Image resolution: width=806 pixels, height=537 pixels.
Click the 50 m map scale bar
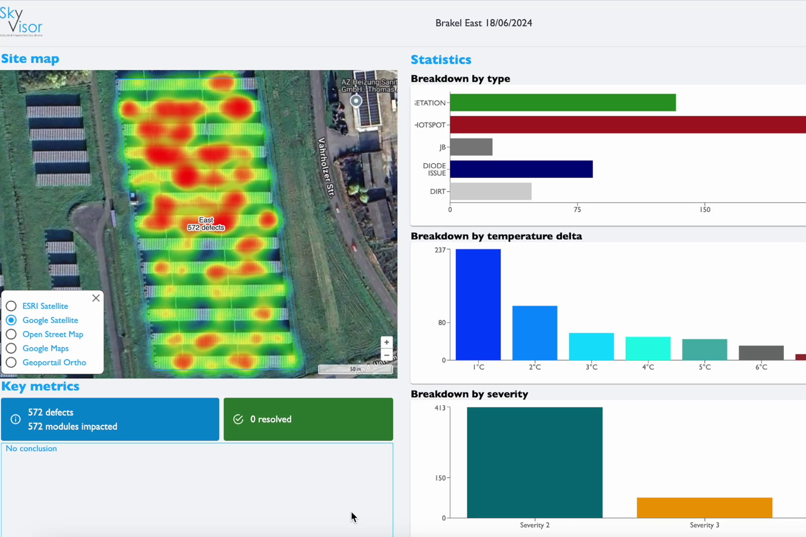(x=355, y=369)
